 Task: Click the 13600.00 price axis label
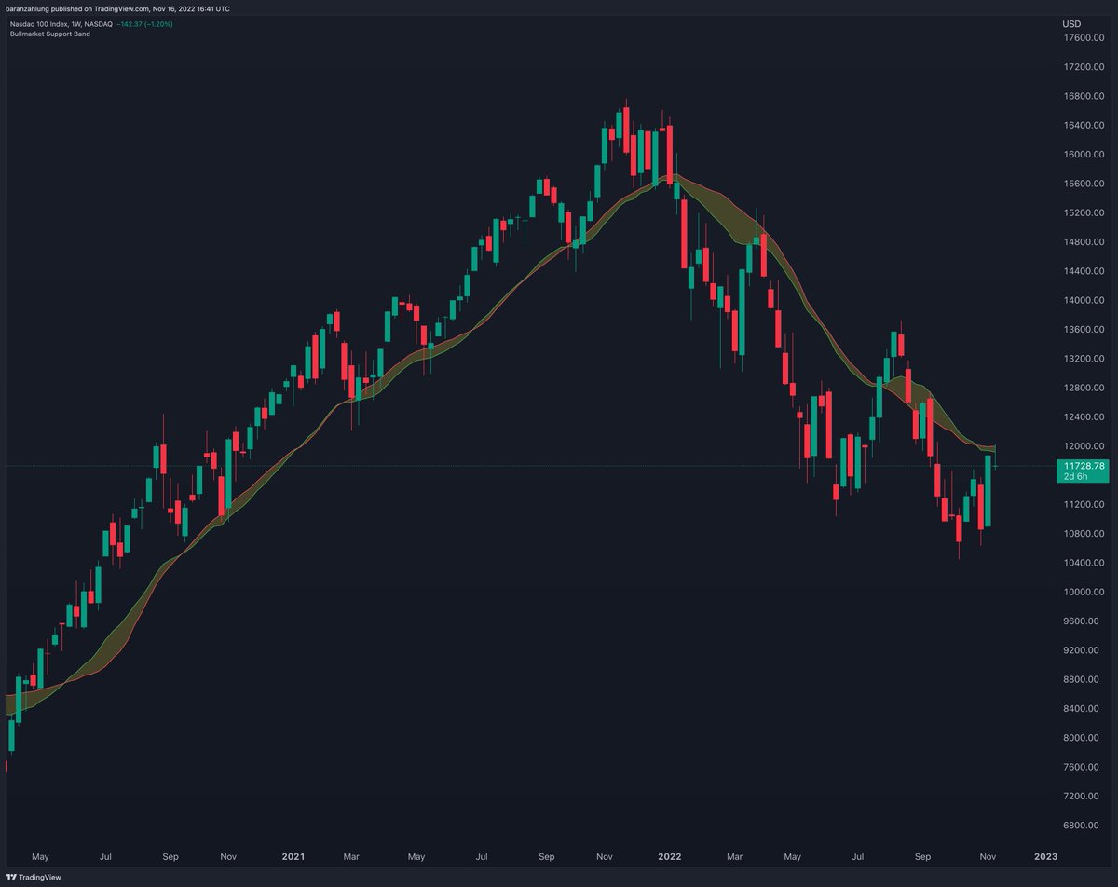click(1085, 330)
